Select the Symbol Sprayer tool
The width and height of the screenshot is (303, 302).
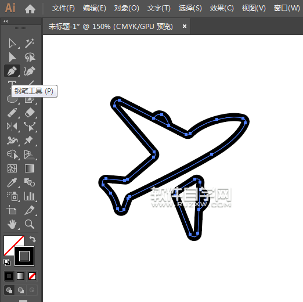coord(13,196)
